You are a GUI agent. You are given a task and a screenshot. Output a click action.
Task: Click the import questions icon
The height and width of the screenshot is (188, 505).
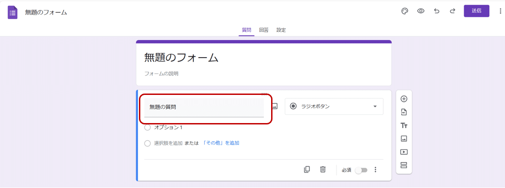click(x=404, y=112)
